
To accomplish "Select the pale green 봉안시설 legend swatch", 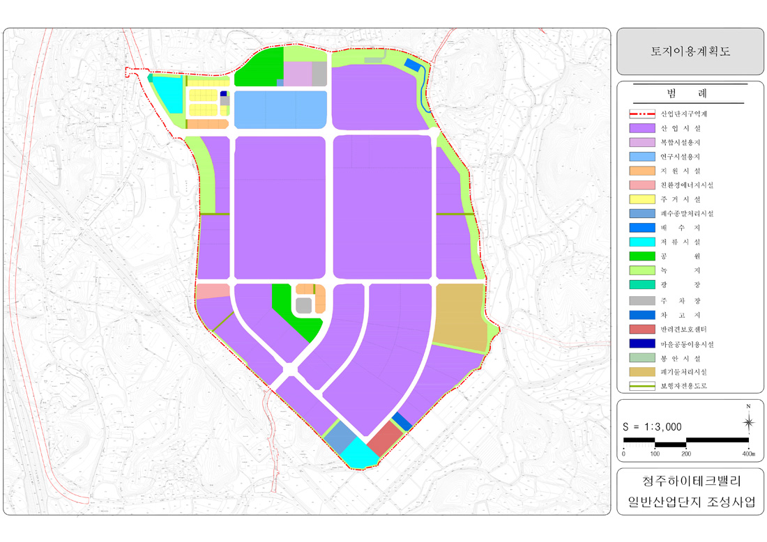I will [x=641, y=358].
